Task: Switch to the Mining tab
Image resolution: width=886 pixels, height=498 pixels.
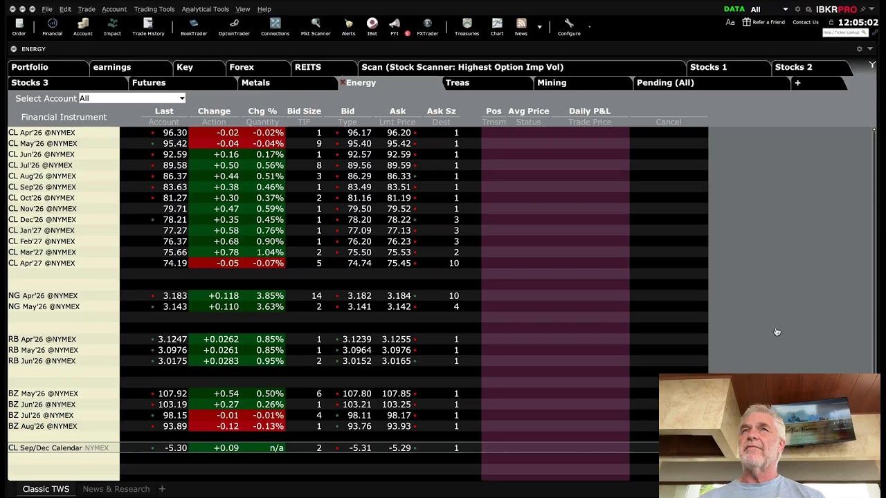Action: (x=583, y=82)
